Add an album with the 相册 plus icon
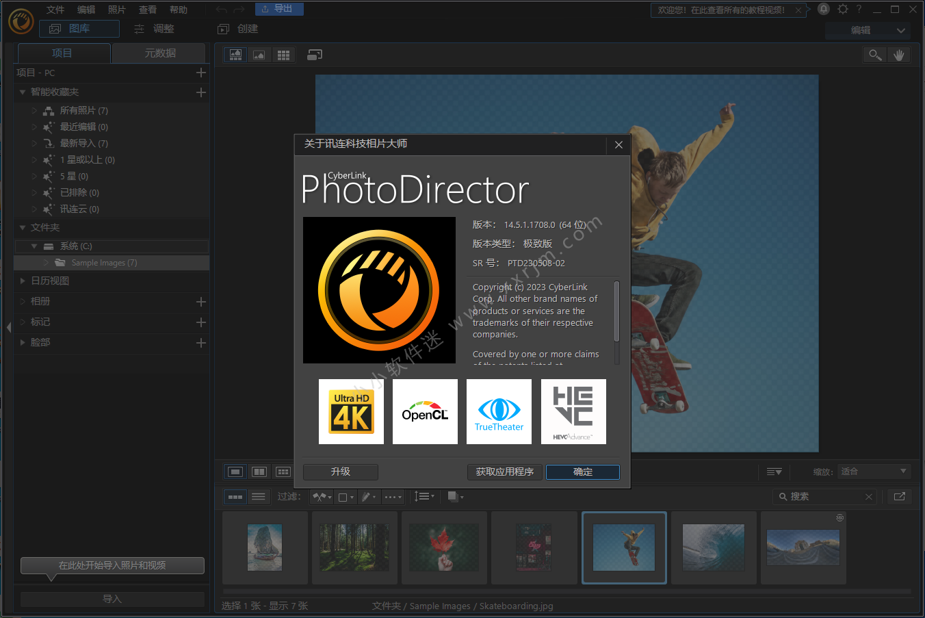The image size is (925, 618). pos(201,301)
